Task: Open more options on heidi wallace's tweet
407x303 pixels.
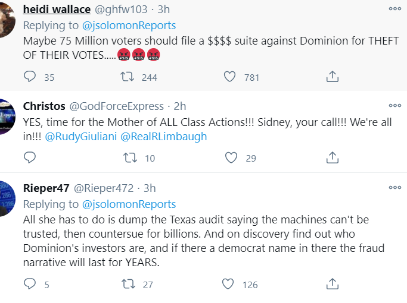Action: [x=394, y=9]
